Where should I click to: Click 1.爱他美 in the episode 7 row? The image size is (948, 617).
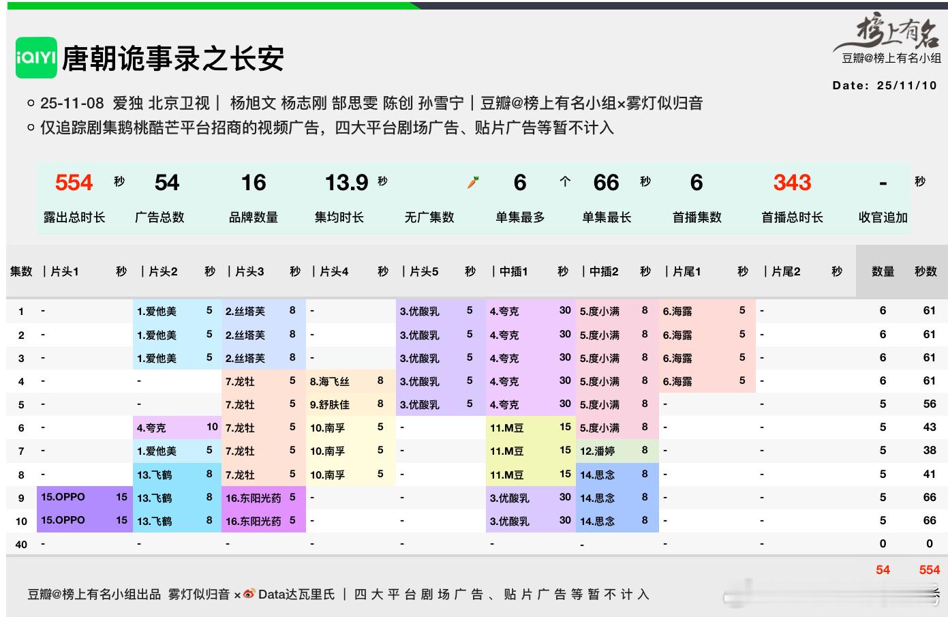pos(157,451)
